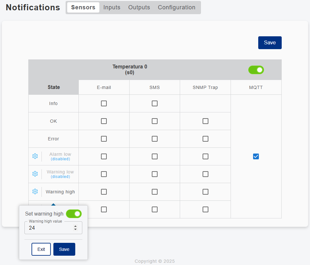Click the Warning high value stepper arrows
This screenshot has height=265, width=310.
[x=76, y=228]
